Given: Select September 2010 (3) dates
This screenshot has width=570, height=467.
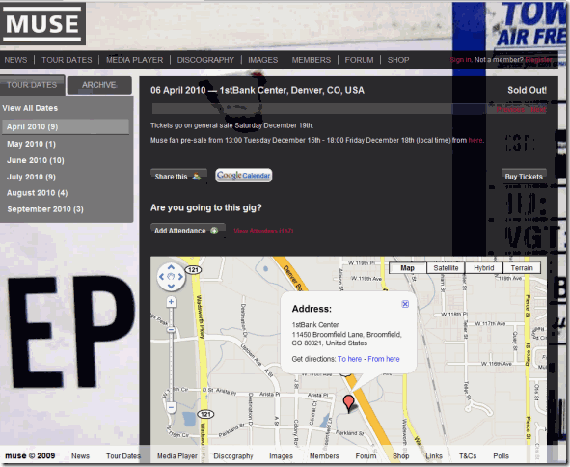Looking at the screenshot, I should 45,209.
